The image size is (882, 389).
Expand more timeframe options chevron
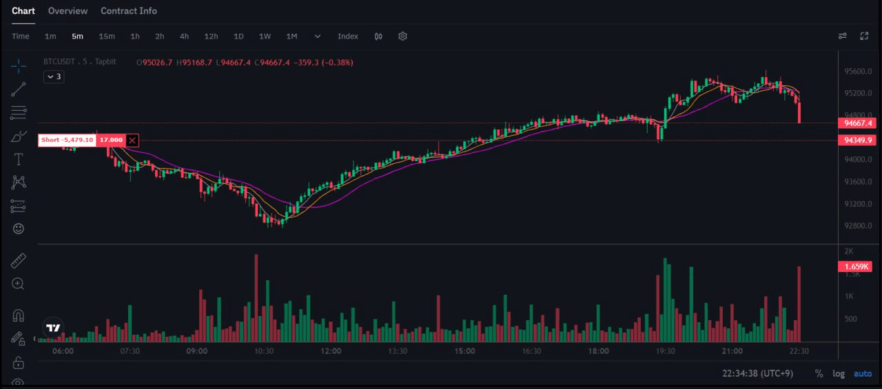point(318,36)
